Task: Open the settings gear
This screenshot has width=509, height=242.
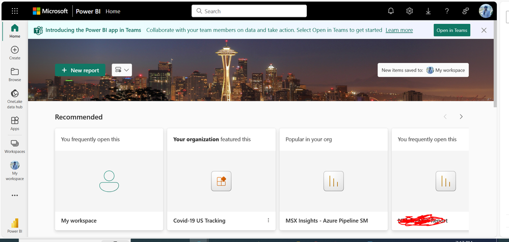Action: tap(409, 11)
